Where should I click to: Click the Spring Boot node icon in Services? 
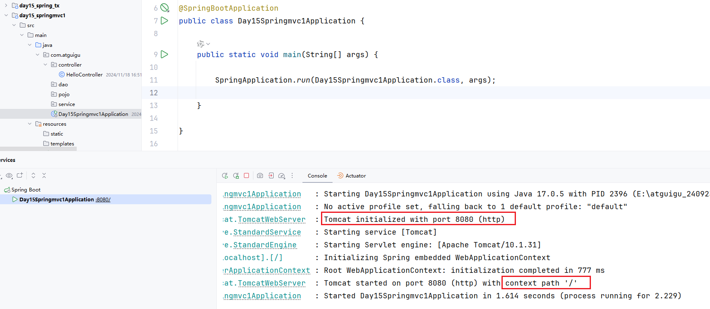(x=7, y=190)
